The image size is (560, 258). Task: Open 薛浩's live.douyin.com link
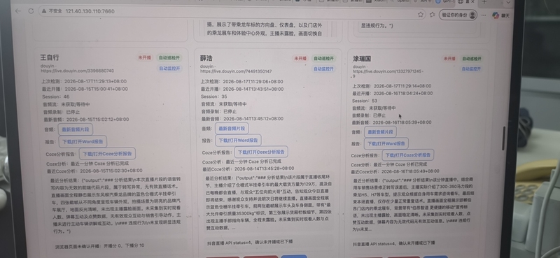point(236,71)
